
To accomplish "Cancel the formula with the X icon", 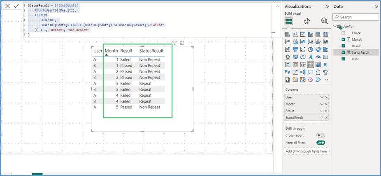I will pos(7,6).
